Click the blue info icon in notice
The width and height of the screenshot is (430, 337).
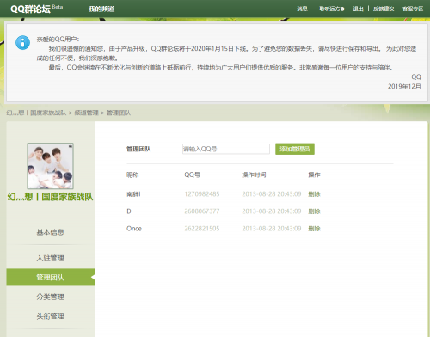22,43
